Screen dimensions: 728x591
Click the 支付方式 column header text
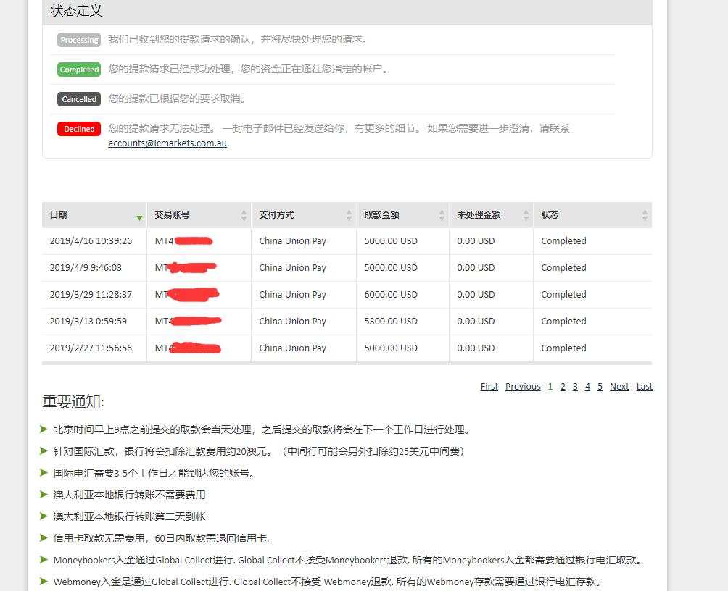[276, 215]
